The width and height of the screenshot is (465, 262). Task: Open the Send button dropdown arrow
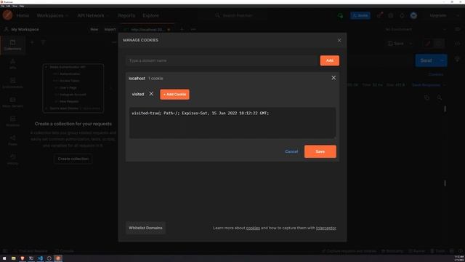tap(442, 60)
